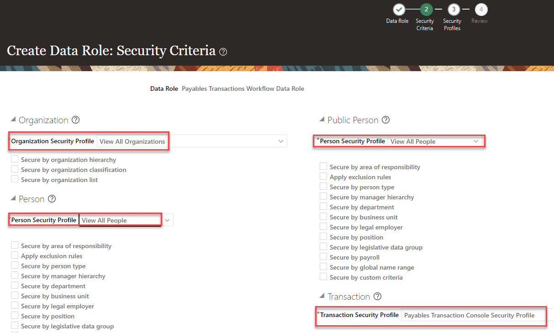Screen dimensions: 554x333
Task: Click help icon beside Transaction heading
Action: pyautogui.click(x=378, y=297)
